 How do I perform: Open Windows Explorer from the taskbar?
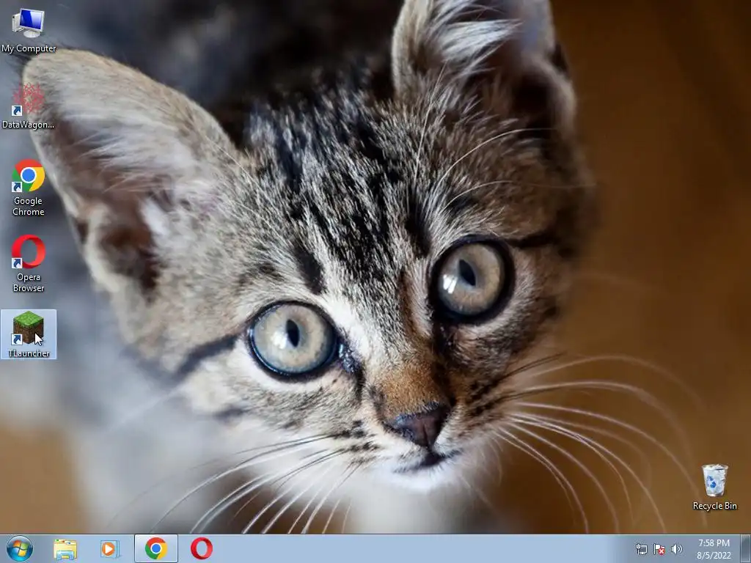pos(65,549)
